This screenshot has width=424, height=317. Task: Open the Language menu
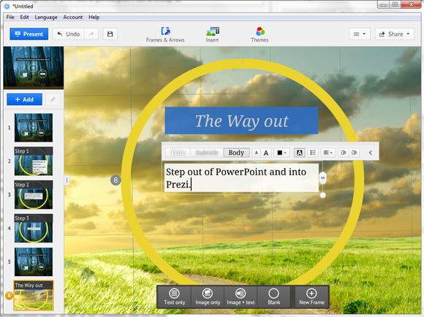(46, 18)
